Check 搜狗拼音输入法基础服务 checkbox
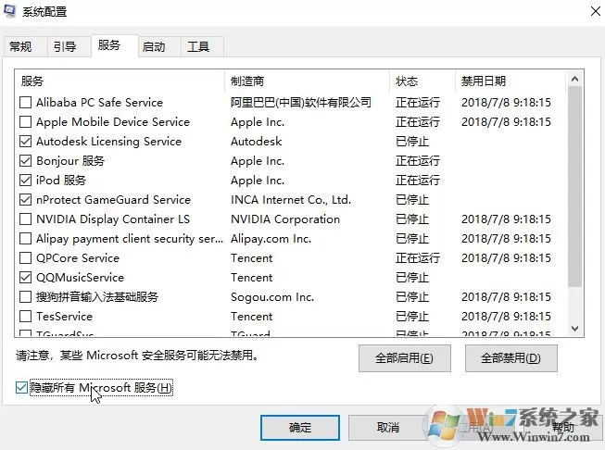Screen dimensions: 605x450 [x=25, y=297]
